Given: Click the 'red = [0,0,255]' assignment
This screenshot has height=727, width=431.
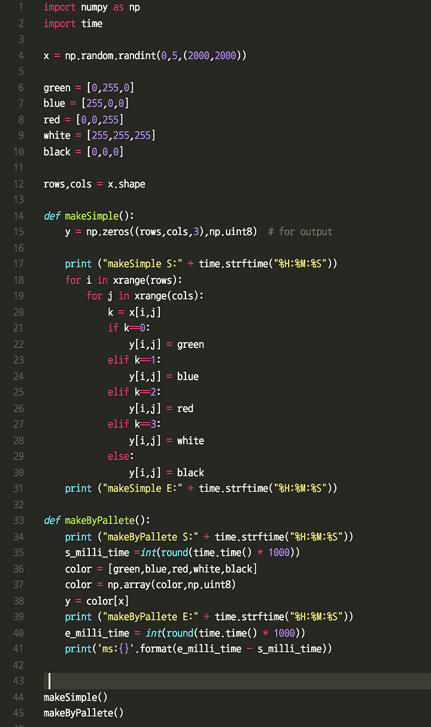Looking at the screenshot, I should [83, 120].
